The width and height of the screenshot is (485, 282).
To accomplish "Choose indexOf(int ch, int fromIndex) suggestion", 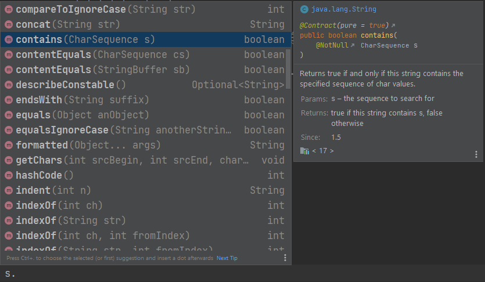I will click(145, 236).
